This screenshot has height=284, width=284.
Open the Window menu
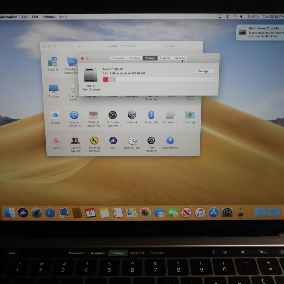[x=49, y=17]
